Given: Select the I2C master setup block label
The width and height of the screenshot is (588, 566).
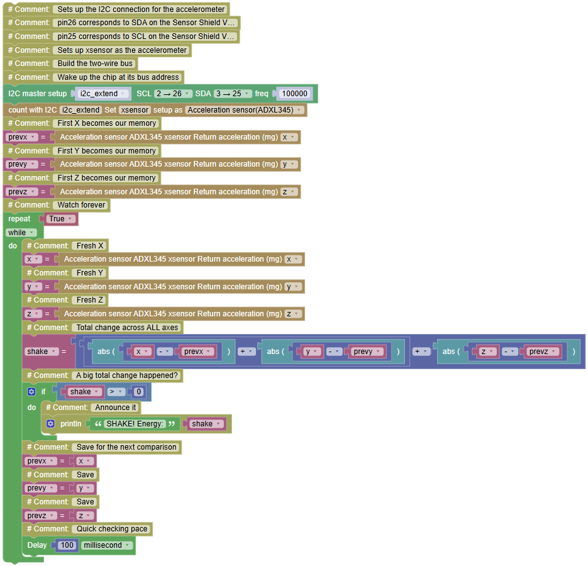Looking at the screenshot, I should pyautogui.click(x=38, y=94).
